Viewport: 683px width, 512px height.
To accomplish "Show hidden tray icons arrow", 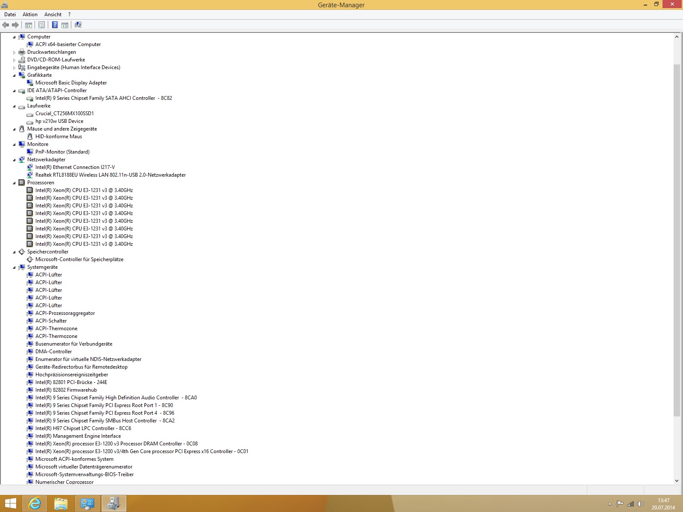I will coord(610,504).
